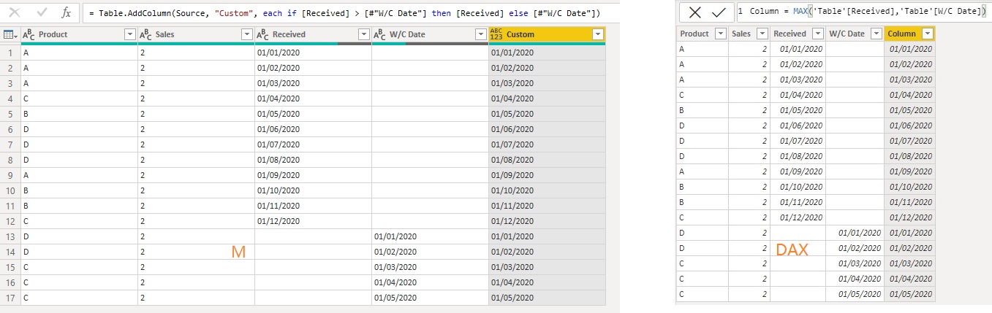Expand the Custom column filter dropdown
Viewport: 992px width, 313px height.
[x=598, y=35]
